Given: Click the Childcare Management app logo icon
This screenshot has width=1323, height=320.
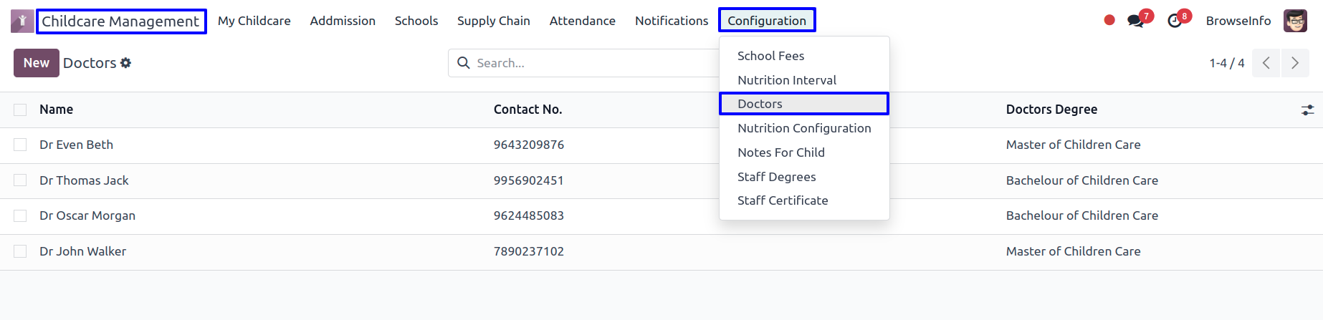Looking at the screenshot, I should click(x=22, y=21).
